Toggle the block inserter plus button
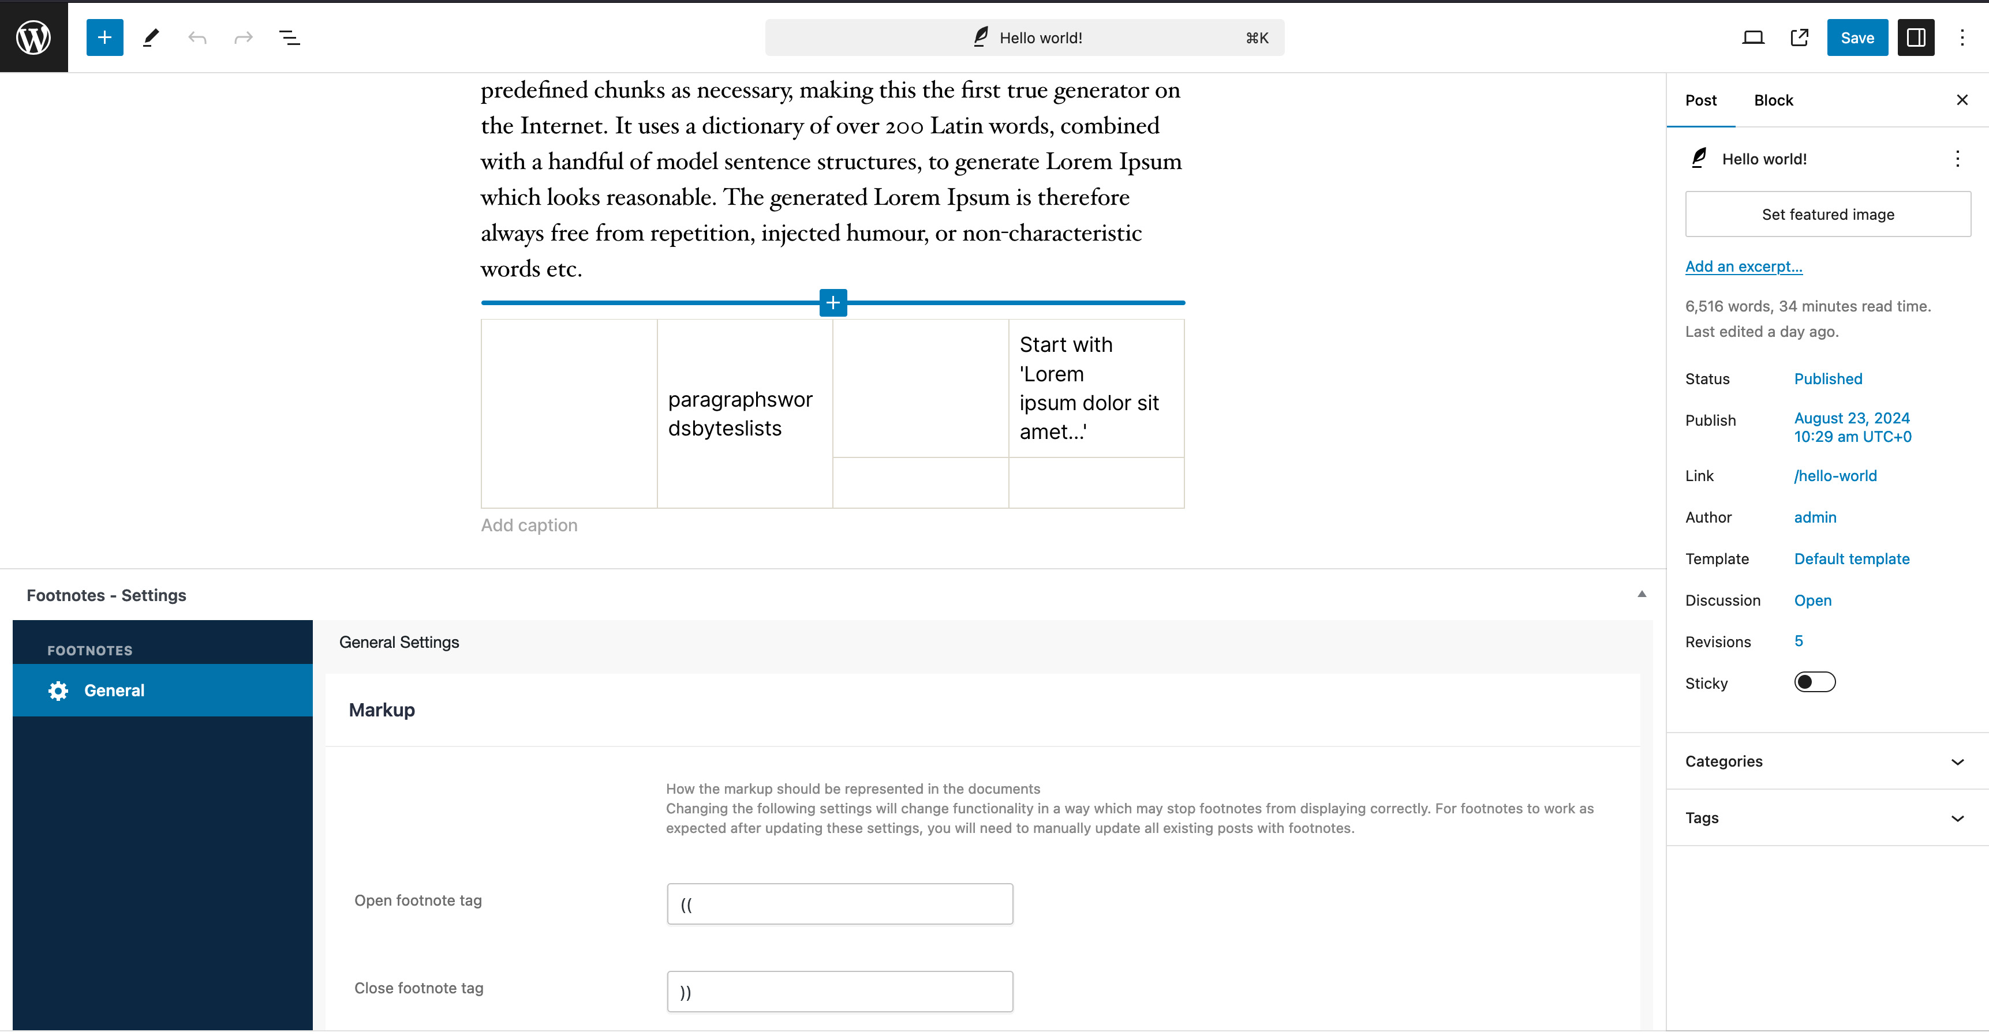The image size is (1989, 1036). pos(104,37)
